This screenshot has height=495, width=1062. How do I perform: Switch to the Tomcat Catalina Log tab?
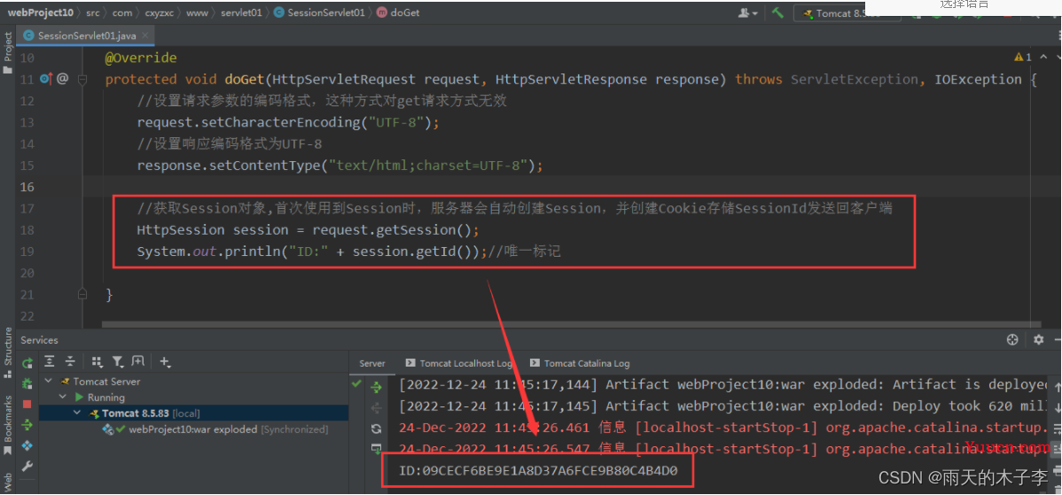coord(582,363)
